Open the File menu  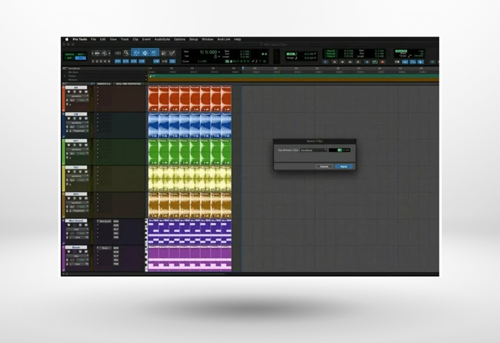93,40
